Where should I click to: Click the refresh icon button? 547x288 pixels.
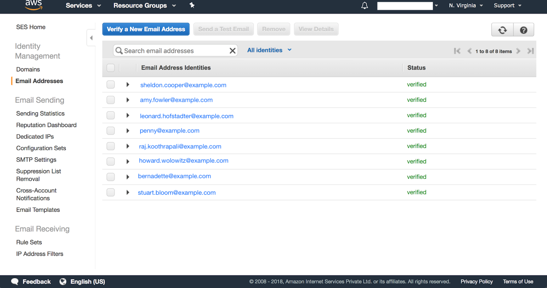point(502,30)
